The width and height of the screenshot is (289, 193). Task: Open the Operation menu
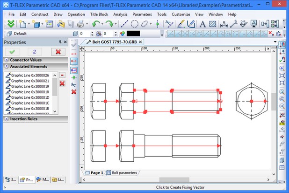coord(76,14)
